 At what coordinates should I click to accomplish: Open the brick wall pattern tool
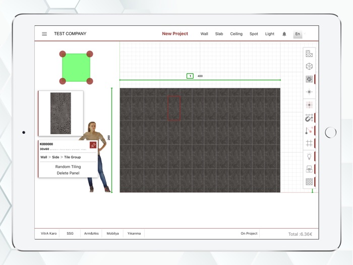(309, 182)
